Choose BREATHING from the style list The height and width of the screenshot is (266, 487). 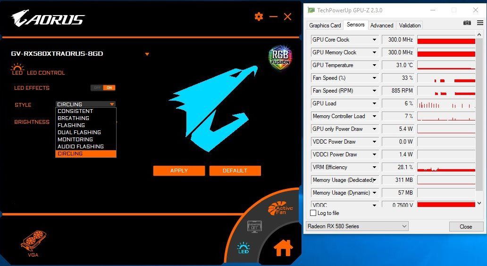click(x=86, y=118)
